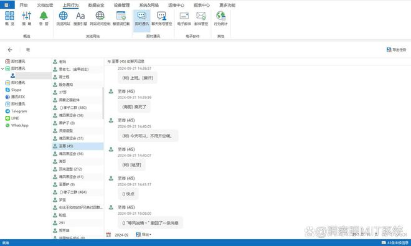The width and height of the screenshot is (411, 246).
Task: Click the message 今天可以，不用开空调。
Action: (148, 136)
